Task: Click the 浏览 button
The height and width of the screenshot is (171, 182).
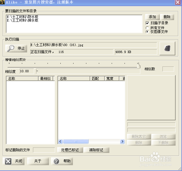Action: coord(163,137)
